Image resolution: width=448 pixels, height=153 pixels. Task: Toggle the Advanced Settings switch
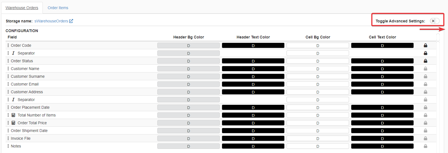(434, 21)
